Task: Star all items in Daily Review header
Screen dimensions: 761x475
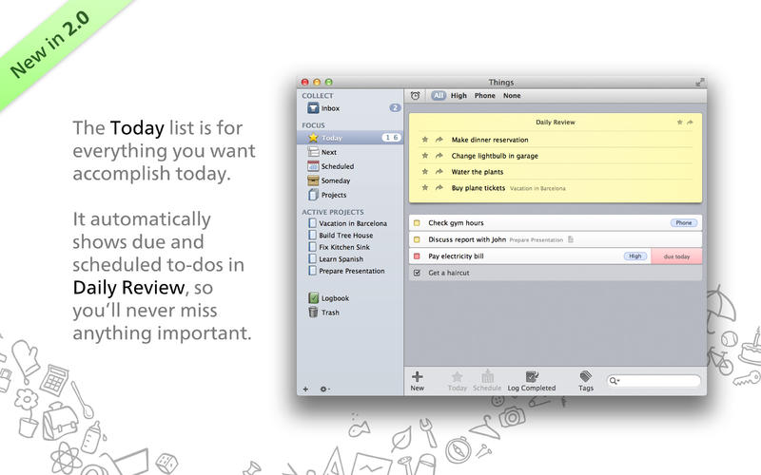Action: point(679,123)
